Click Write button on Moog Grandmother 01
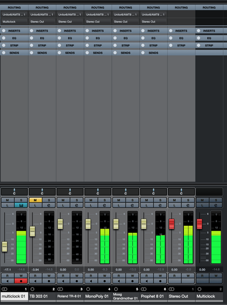Screen dimensions: 227x305 pos(132,276)
